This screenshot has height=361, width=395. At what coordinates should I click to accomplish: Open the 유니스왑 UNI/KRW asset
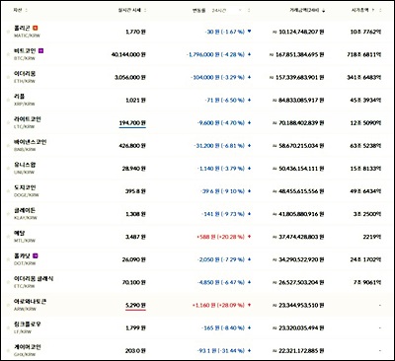click(25, 168)
